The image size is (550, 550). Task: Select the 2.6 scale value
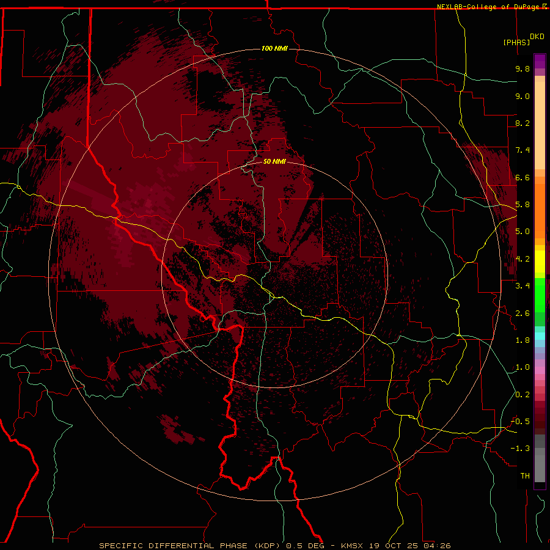(522, 313)
